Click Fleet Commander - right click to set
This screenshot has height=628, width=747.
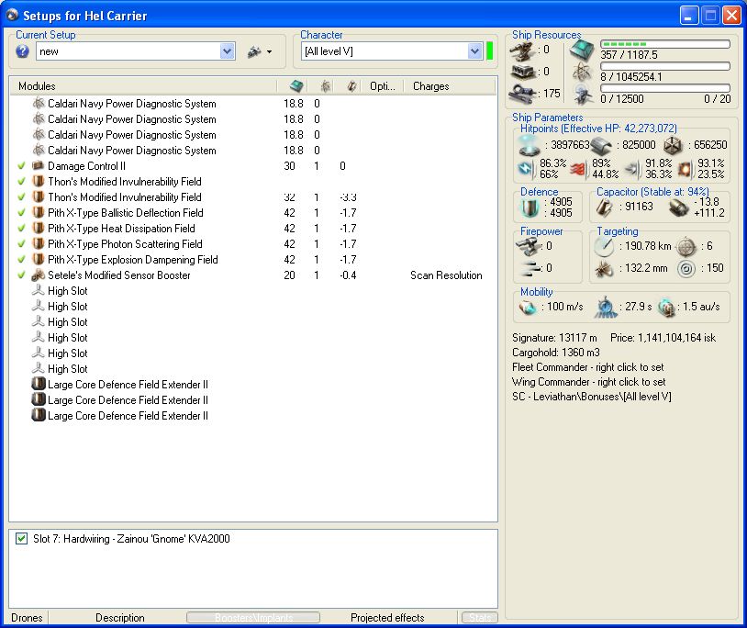pyautogui.click(x=588, y=367)
